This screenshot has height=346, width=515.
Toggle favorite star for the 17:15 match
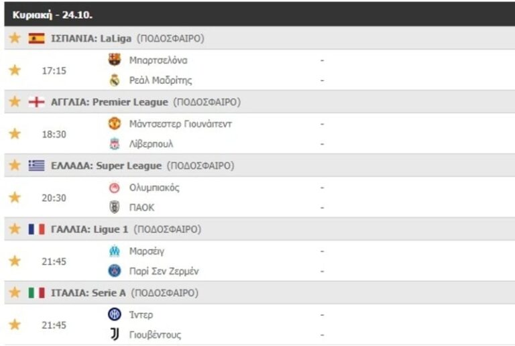(15, 70)
